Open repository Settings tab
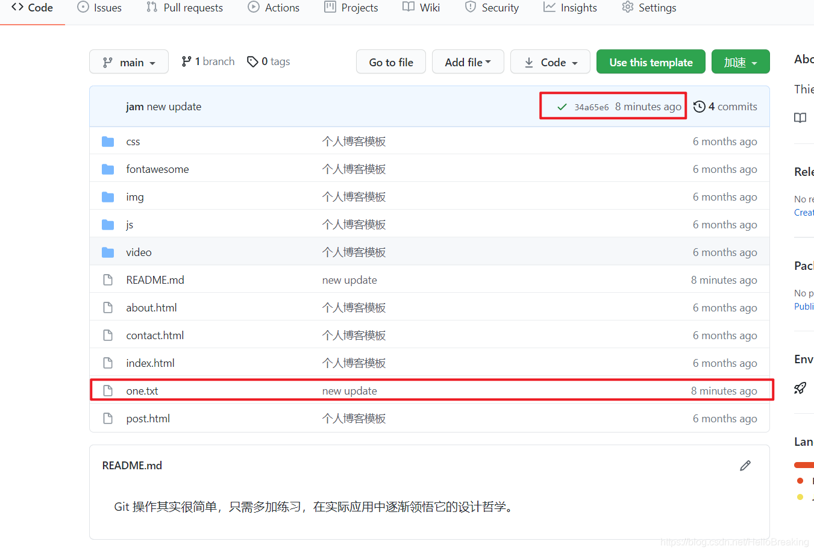Image resolution: width=814 pixels, height=553 pixels. (649, 8)
